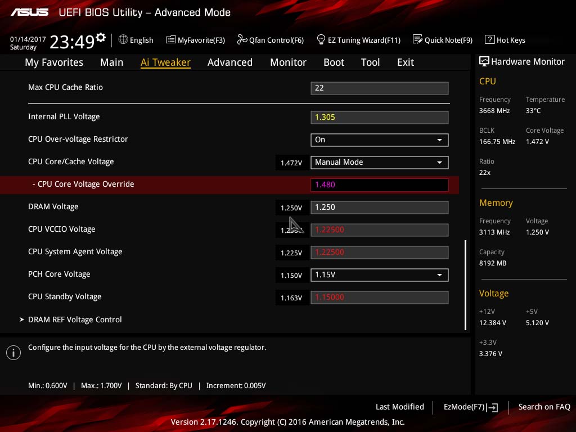Open the My Favorites tab
Viewport: 576px width, 432px height.
pos(54,62)
